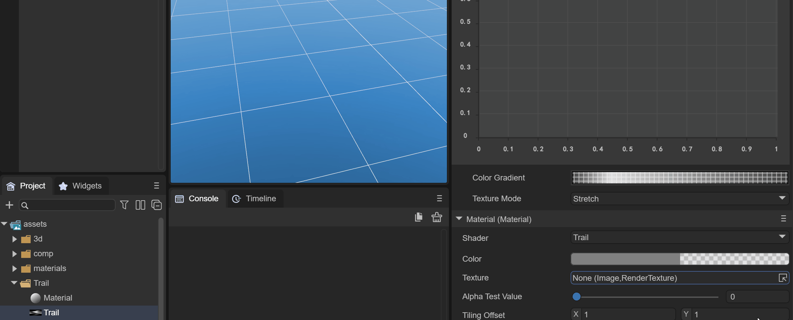Clear the console with the trash icon
The width and height of the screenshot is (793, 320).
pyautogui.click(x=437, y=217)
